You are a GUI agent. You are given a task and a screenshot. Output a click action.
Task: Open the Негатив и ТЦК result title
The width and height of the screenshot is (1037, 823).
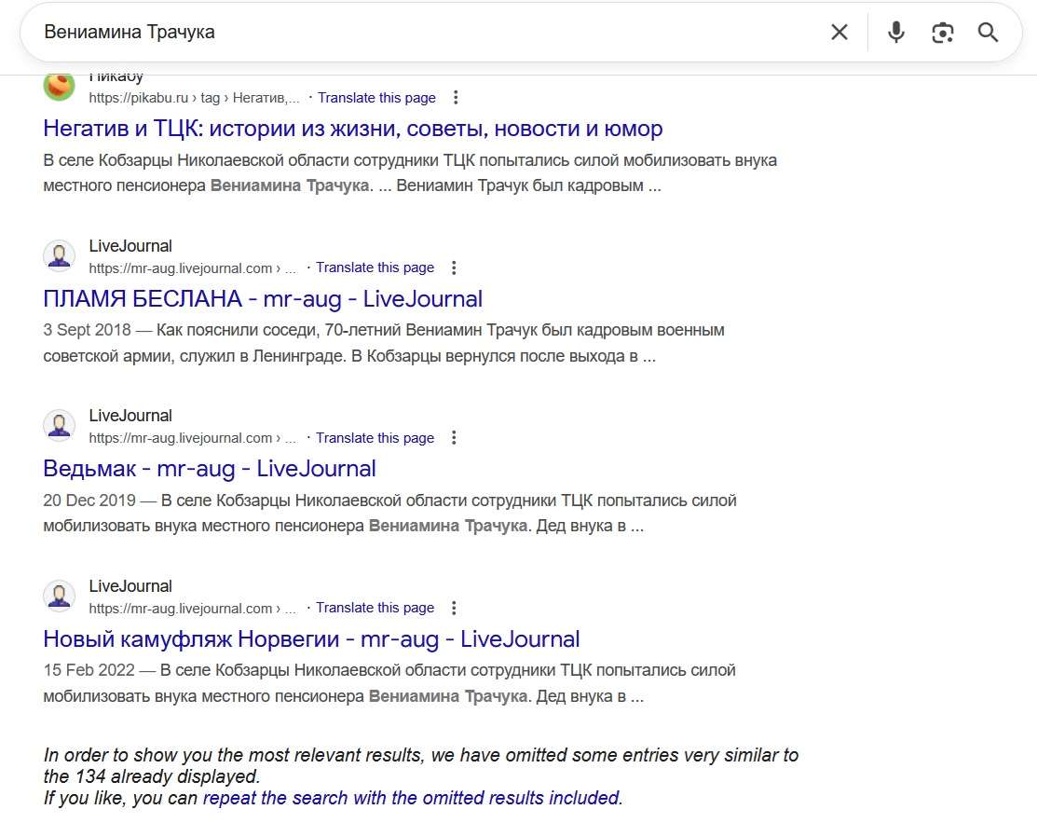(353, 129)
